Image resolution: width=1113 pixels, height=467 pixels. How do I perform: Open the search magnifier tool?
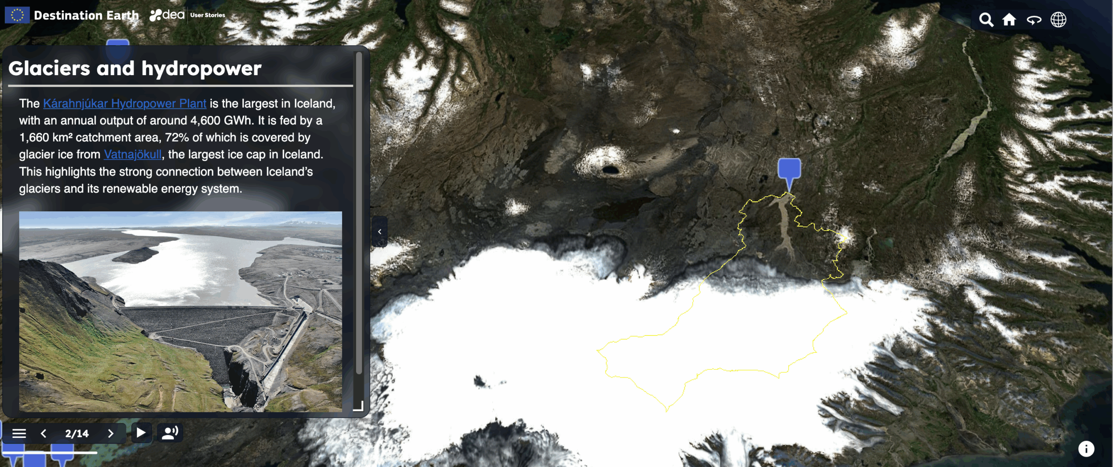point(986,20)
